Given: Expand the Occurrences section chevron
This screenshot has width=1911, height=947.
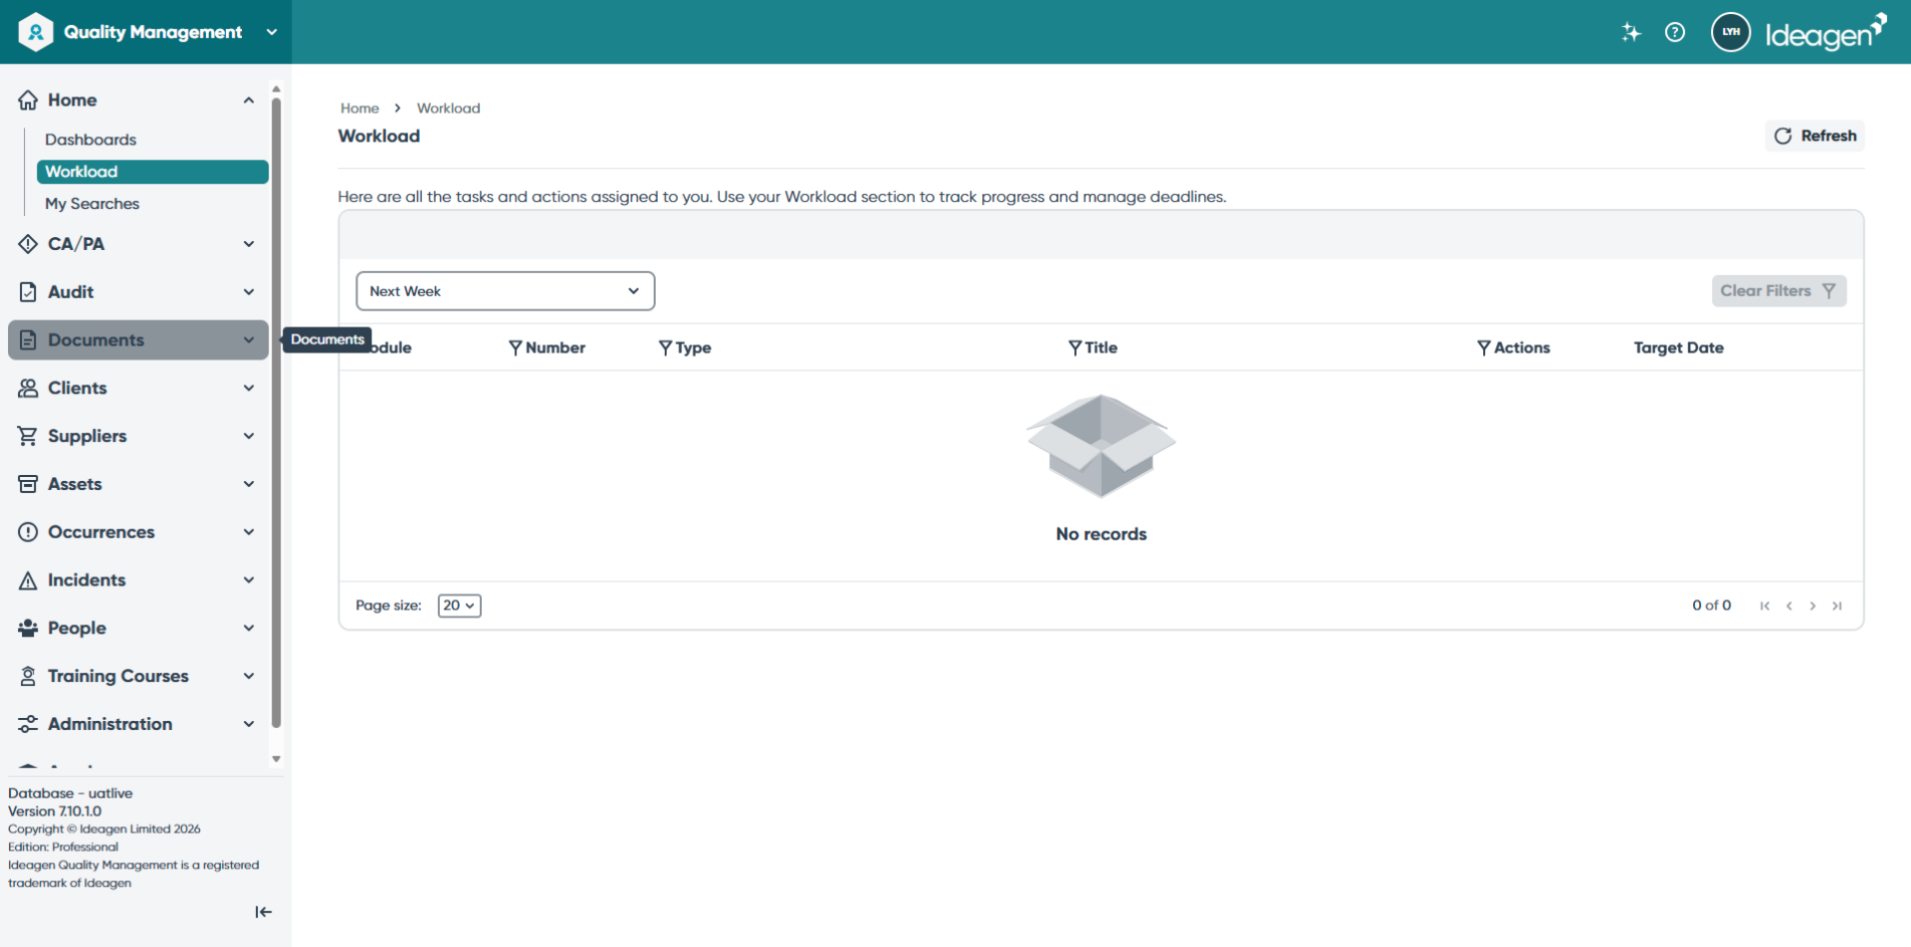Looking at the screenshot, I should pyautogui.click(x=249, y=532).
